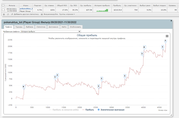Click the Ср. ставка column header

tap(49, 5)
